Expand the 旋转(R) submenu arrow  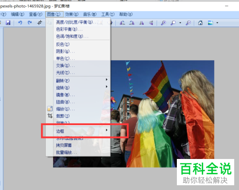107,86
